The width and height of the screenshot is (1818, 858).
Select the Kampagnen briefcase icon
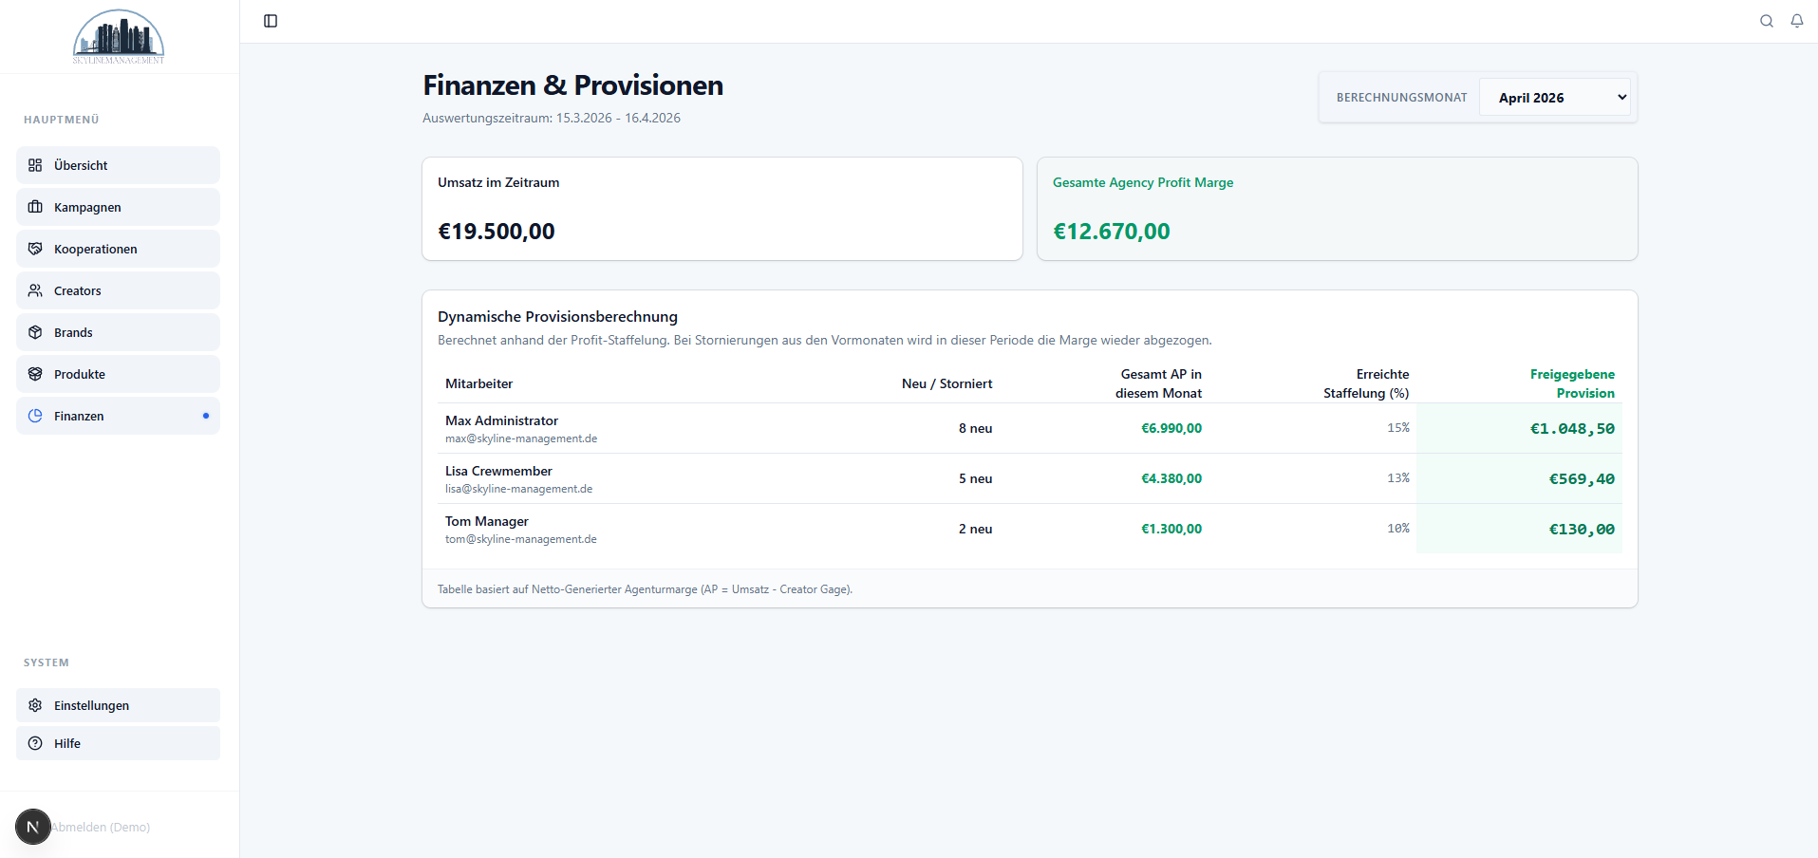35,207
